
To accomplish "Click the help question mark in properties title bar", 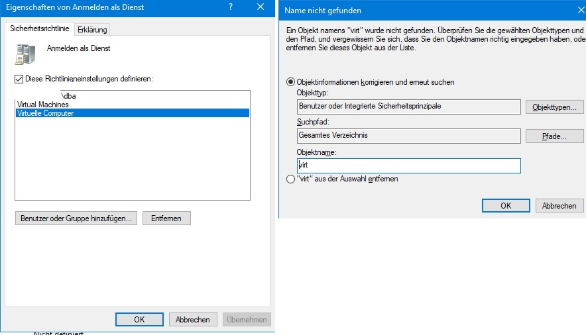I will pos(231,7).
